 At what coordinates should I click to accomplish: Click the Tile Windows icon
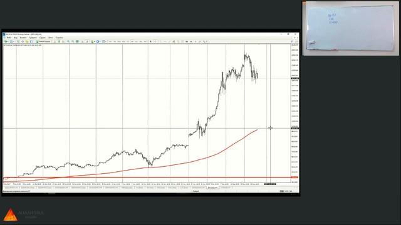[x=78, y=41]
